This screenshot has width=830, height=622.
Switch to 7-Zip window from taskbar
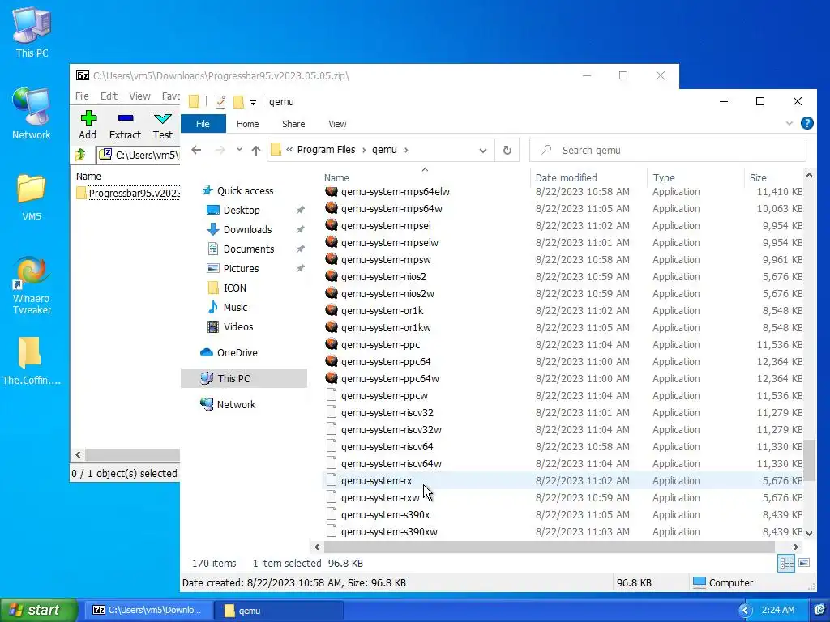click(148, 611)
